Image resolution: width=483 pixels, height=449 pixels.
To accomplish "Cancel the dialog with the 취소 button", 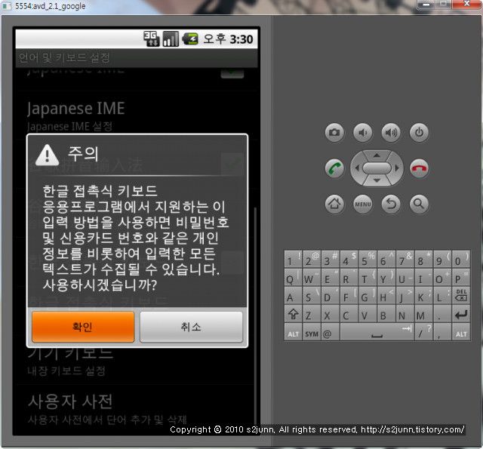I will click(191, 327).
